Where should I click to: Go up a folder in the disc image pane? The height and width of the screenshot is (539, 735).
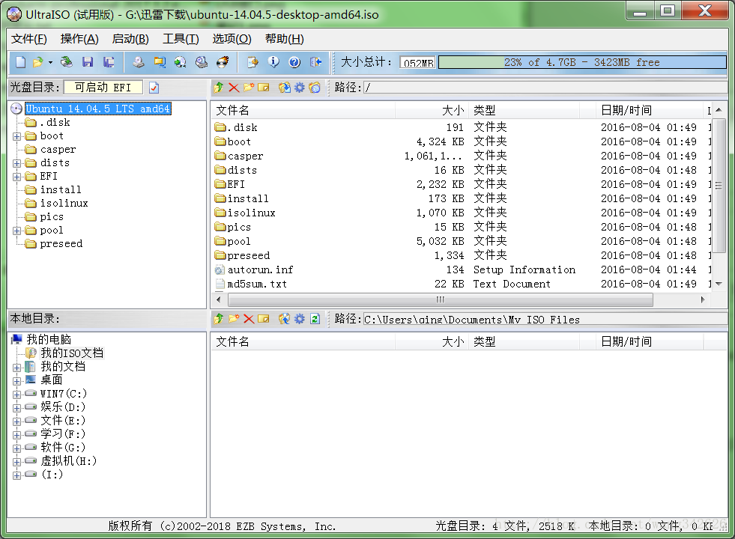click(219, 88)
